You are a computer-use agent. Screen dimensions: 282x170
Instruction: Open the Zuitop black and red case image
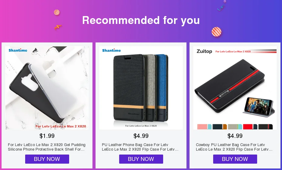(x=235, y=88)
